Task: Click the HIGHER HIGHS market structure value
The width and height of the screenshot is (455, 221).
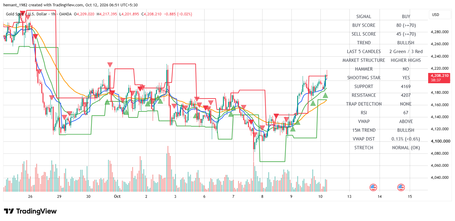Action: 406,60
